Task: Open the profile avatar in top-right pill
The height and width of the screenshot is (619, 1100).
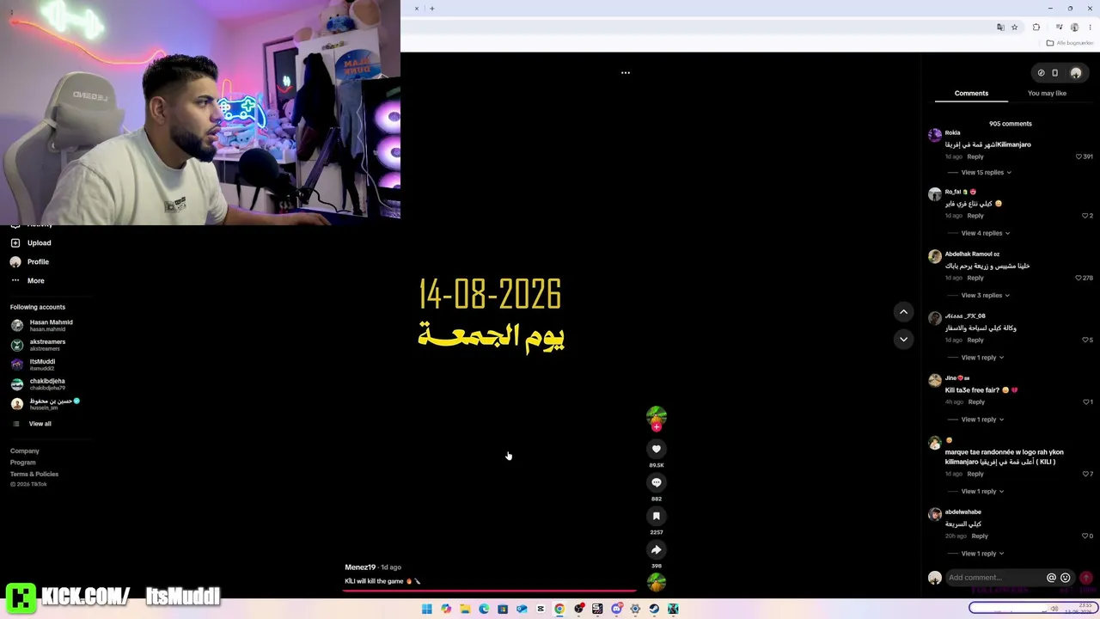Action: 1076,73
